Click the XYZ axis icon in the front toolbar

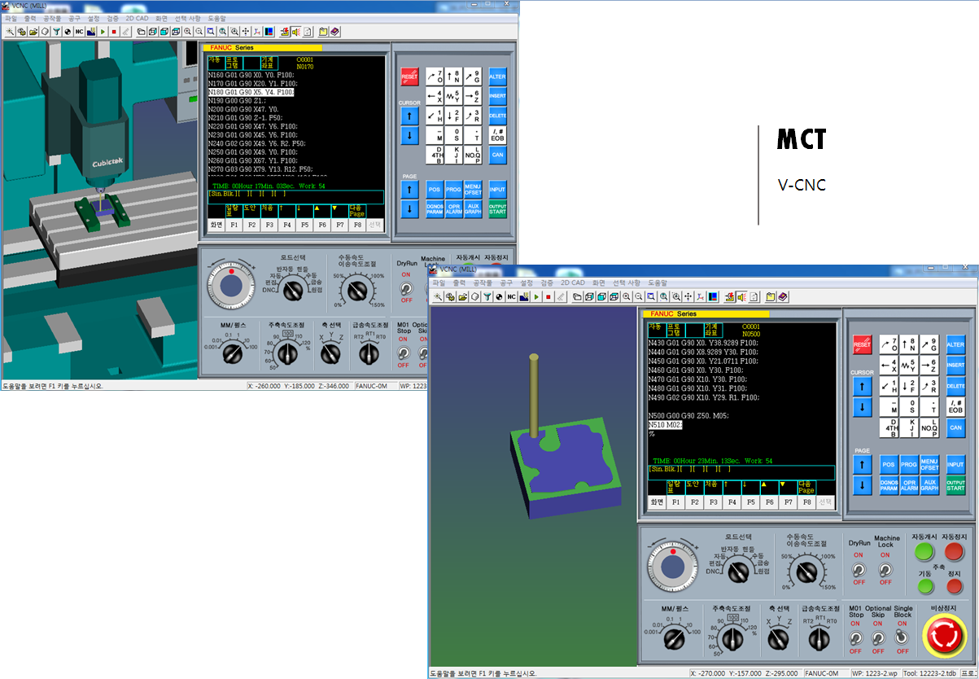tap(700, 296)
